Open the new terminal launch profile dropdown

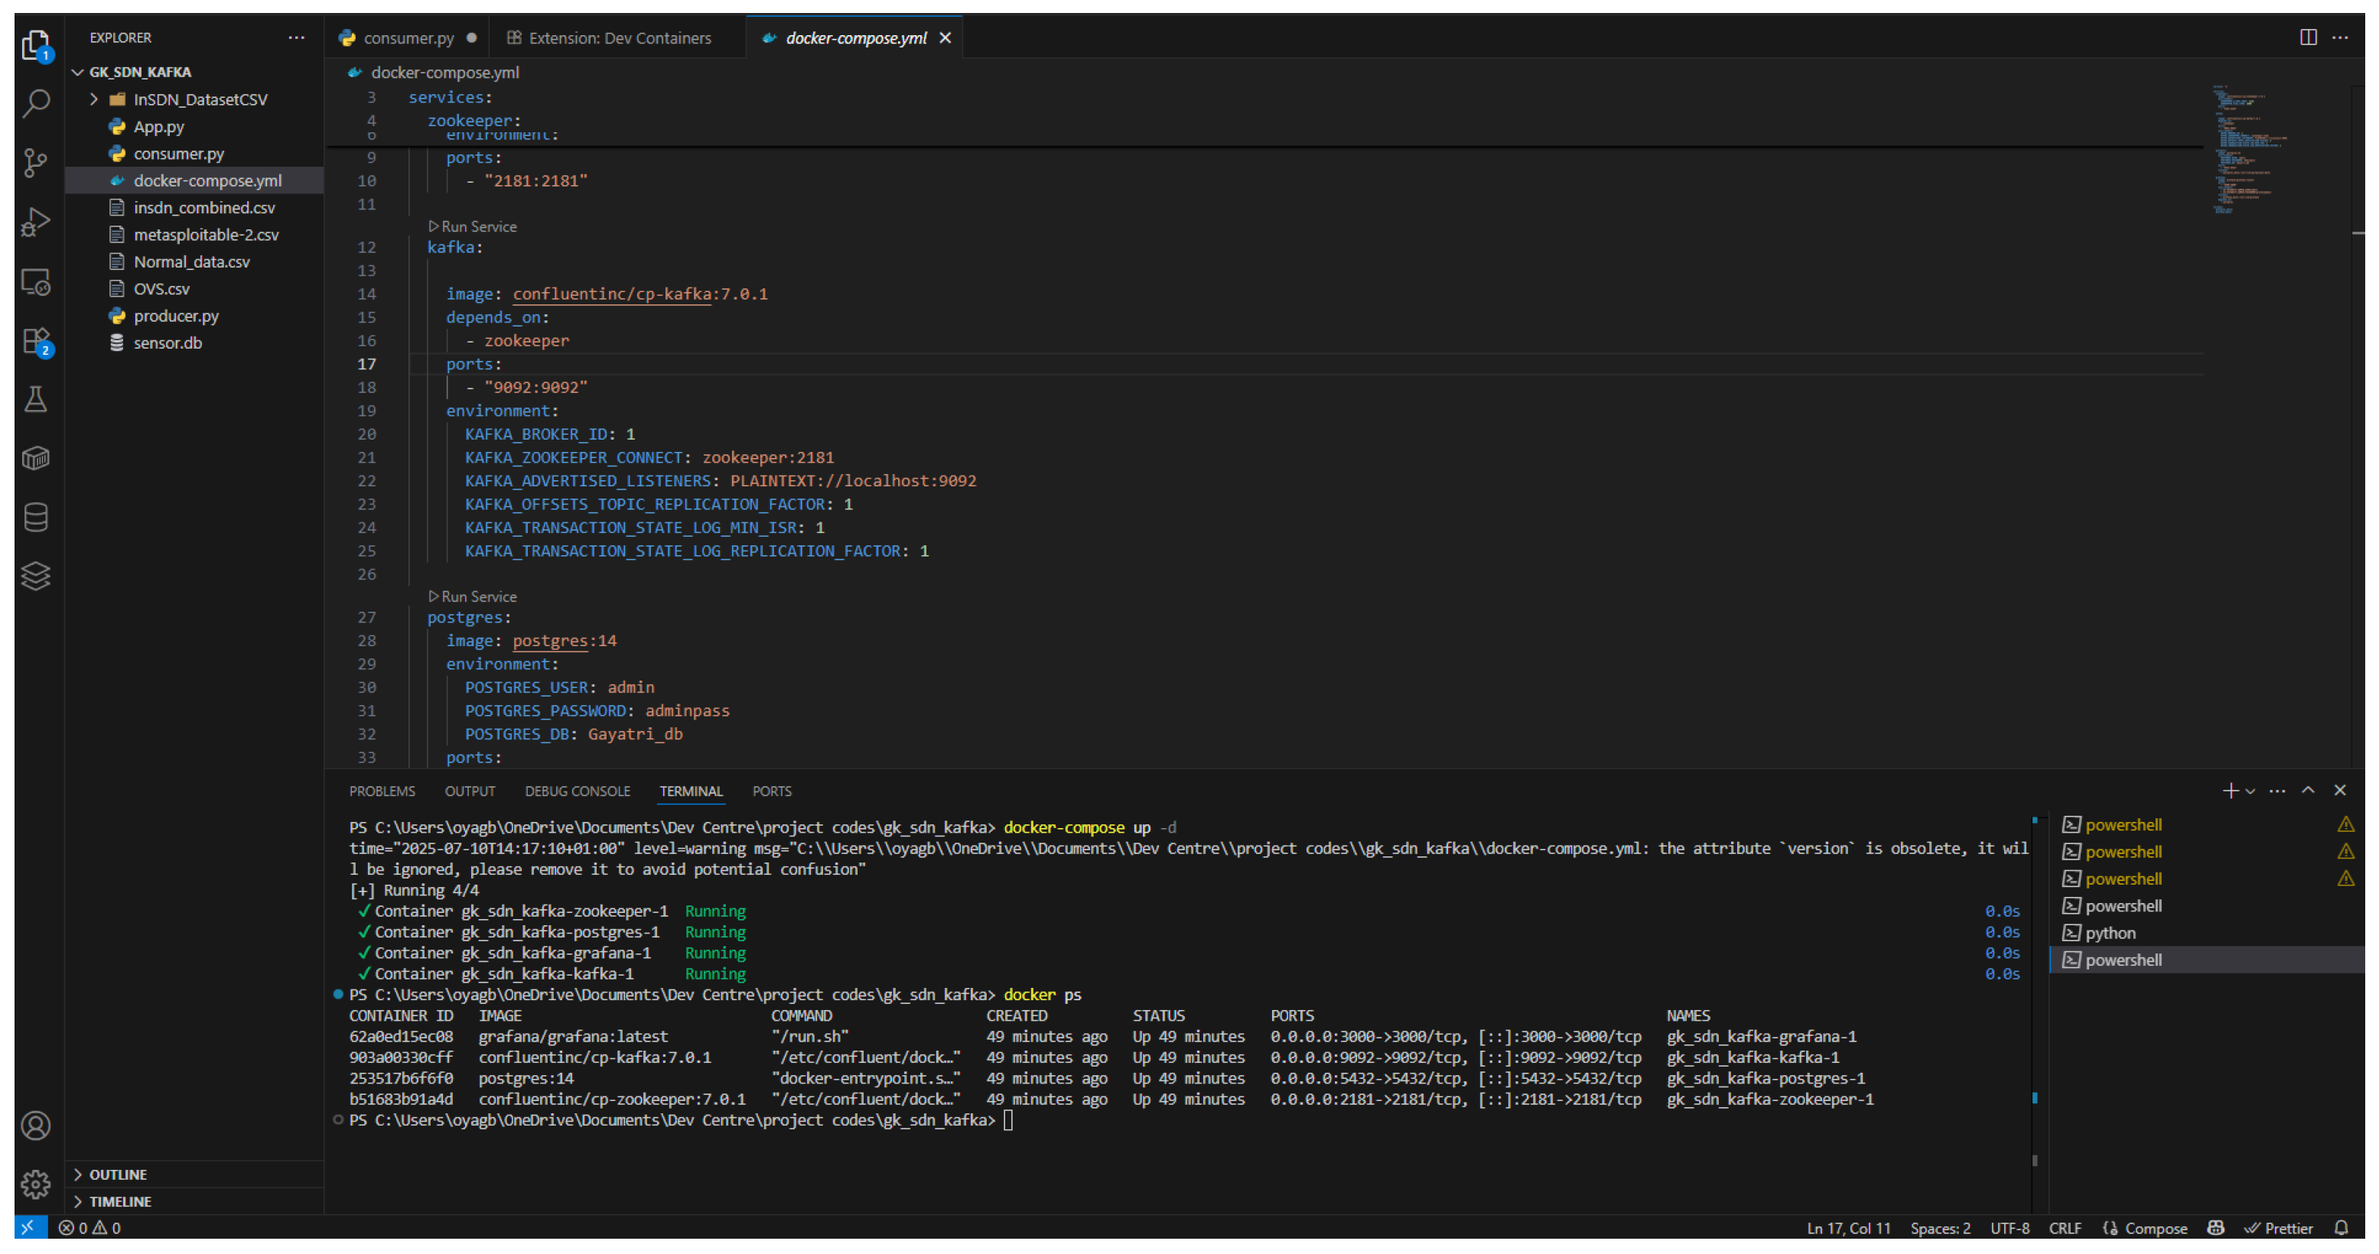(2250, 791)
